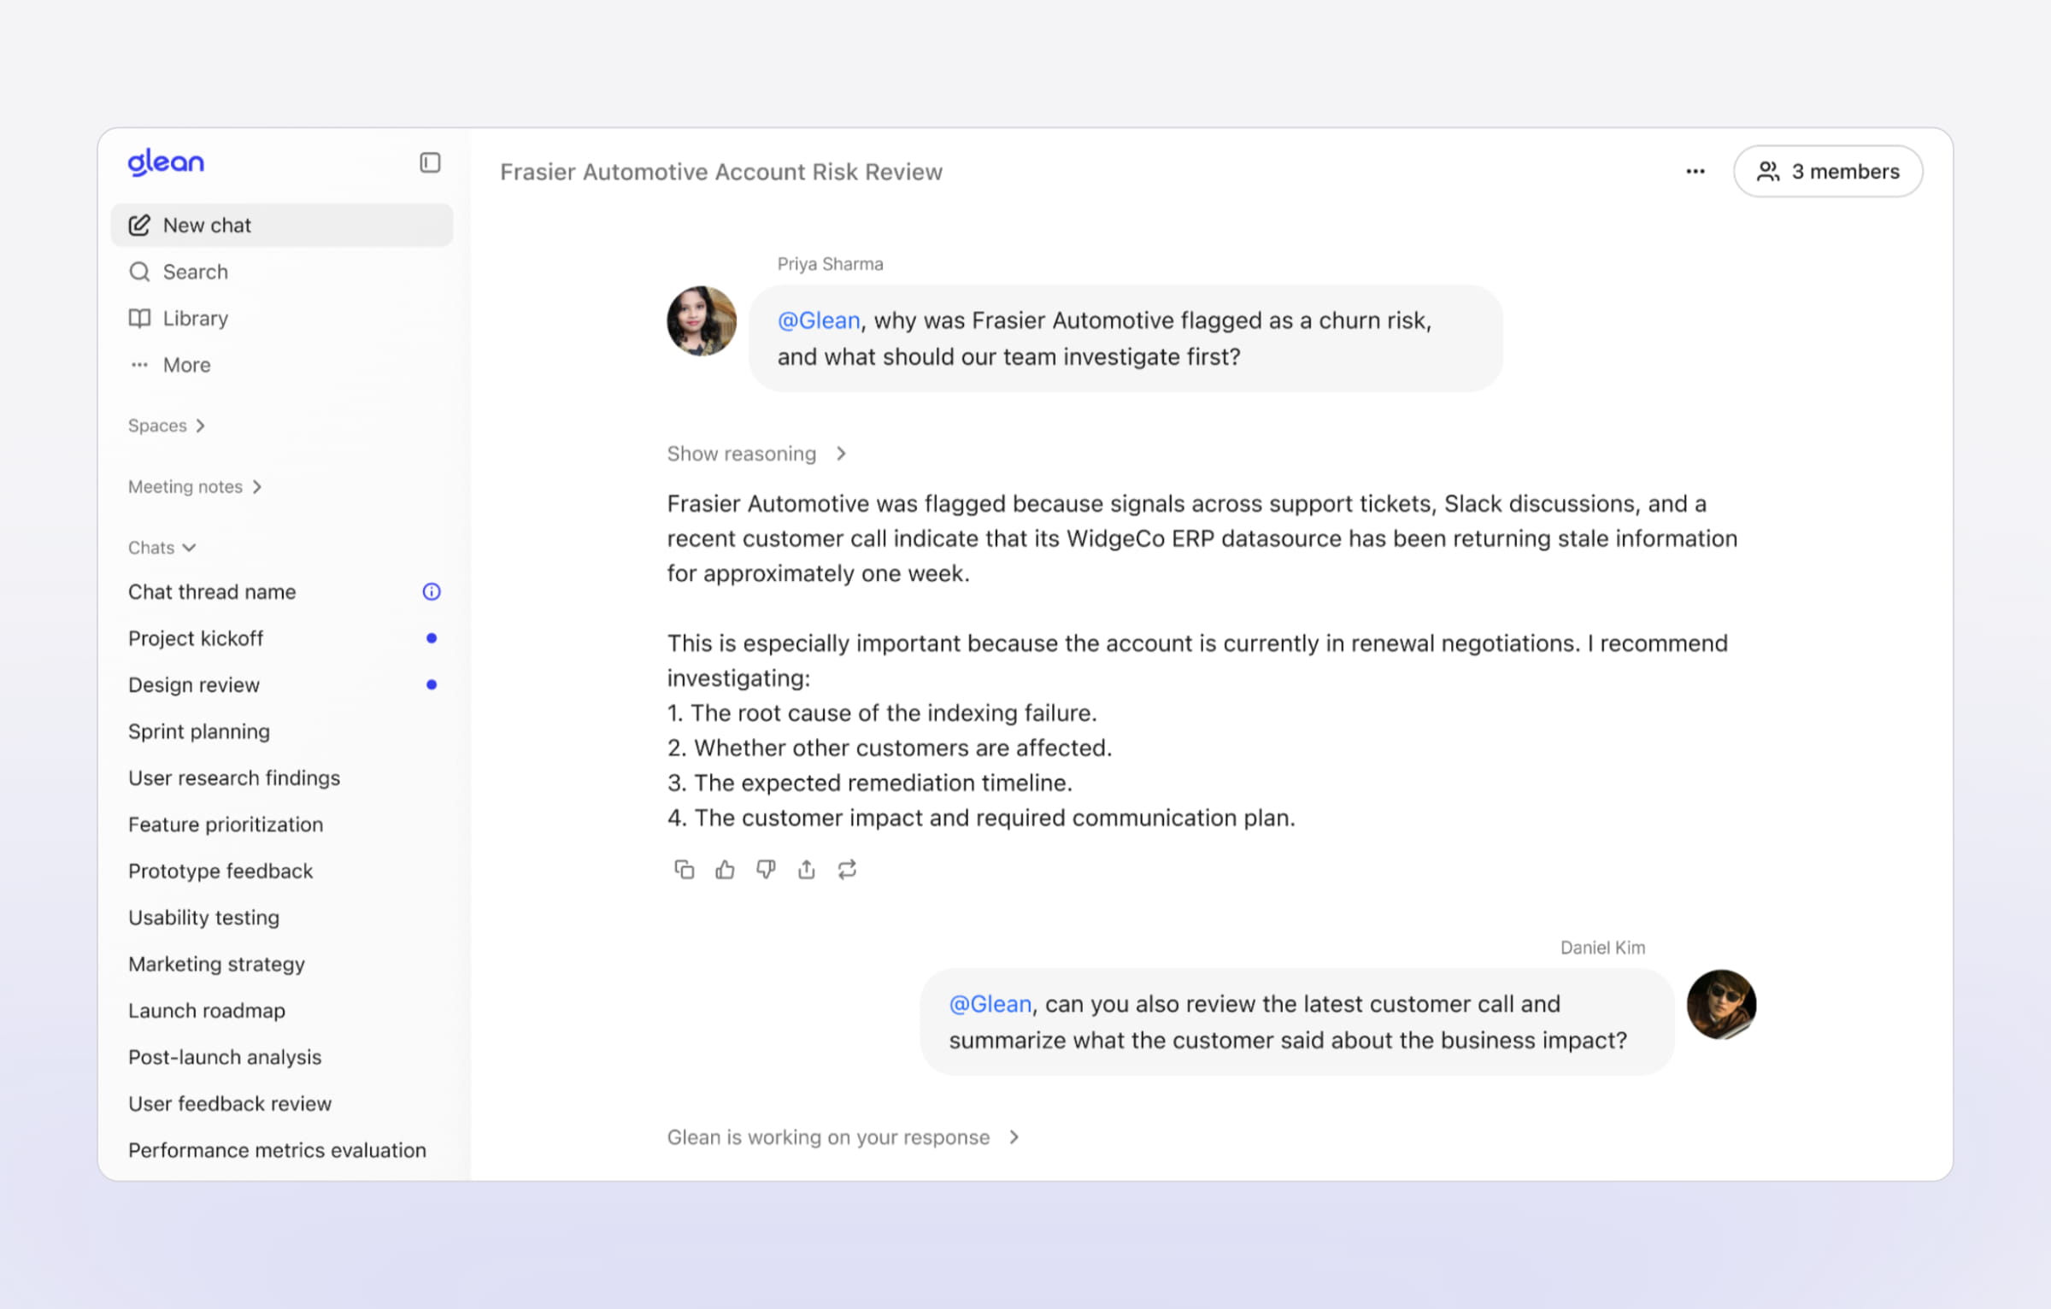
Task: Expand Show reasoning
Action: (x=756, y=454)
